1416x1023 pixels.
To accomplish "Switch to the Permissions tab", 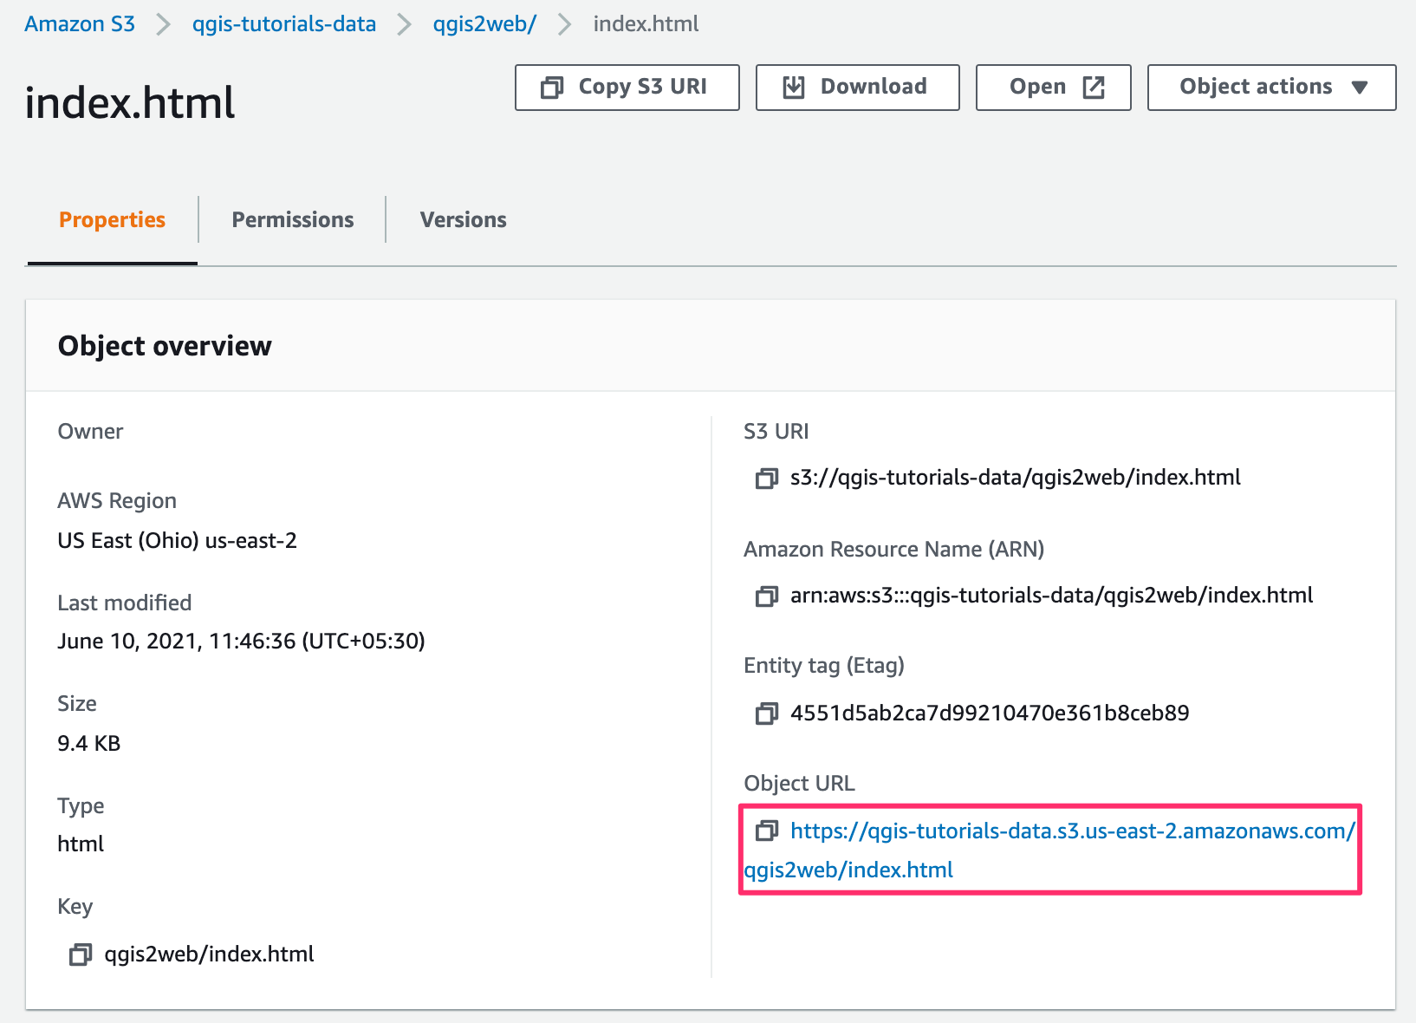I will pyautogui.click(x=293, y=220).
